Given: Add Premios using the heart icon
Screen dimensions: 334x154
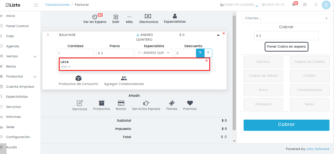Looking at the screenshot, I should (190, 103).
